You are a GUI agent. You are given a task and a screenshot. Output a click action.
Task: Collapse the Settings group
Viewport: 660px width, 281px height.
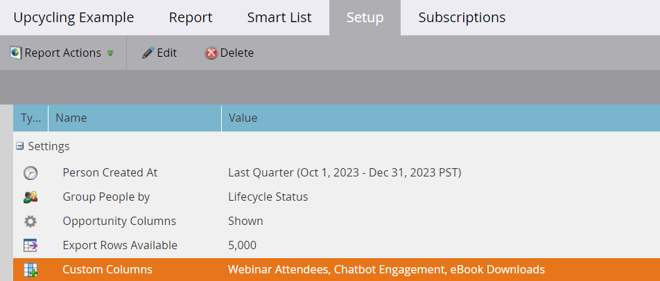(x=19, y=146)
